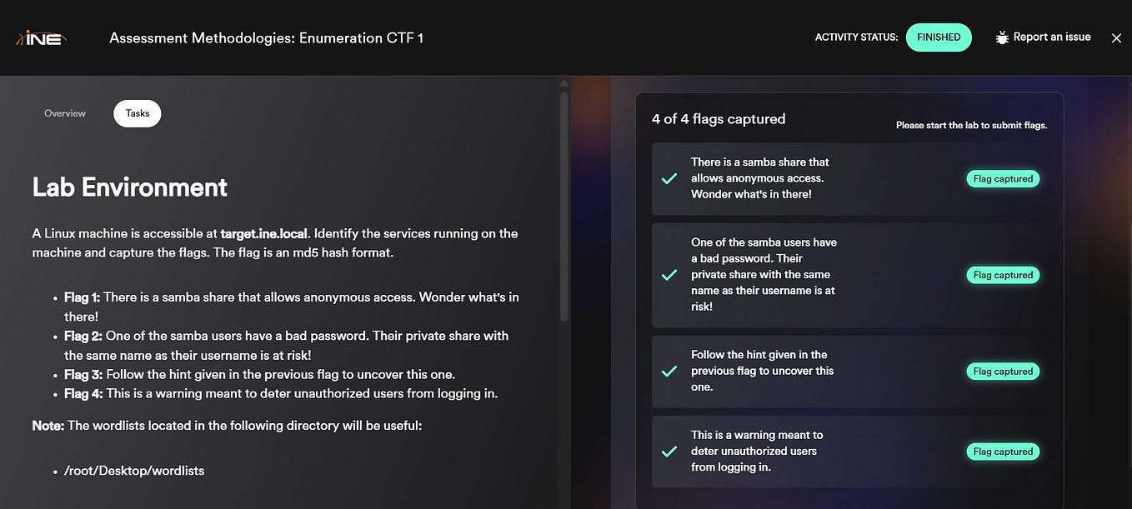
Task: Click the FINISHED activity status button
Action: pyautogui.click(x=939, y=37)
